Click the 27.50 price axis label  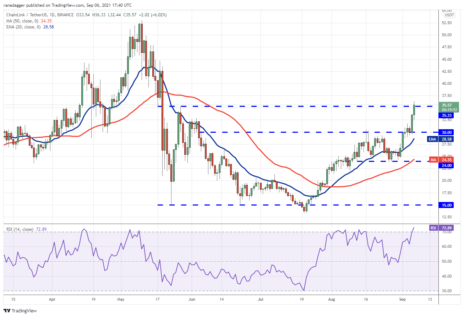(446, 144)
